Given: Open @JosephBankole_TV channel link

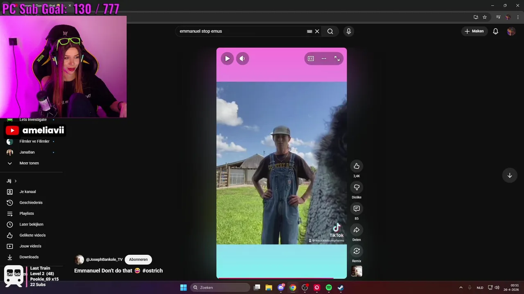Looking at the screenshot, I should (104, 259).
